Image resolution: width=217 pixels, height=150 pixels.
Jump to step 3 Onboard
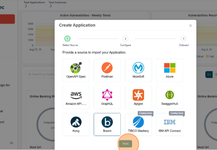click(183, 39)
